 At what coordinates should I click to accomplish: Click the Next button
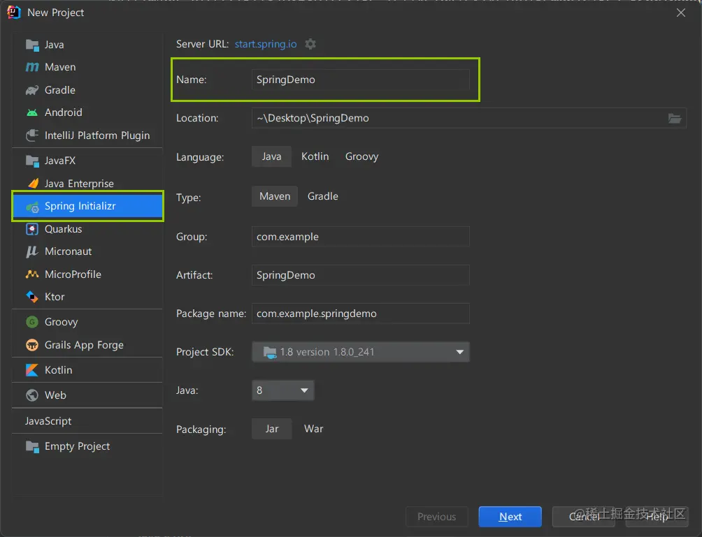[510, 517]
